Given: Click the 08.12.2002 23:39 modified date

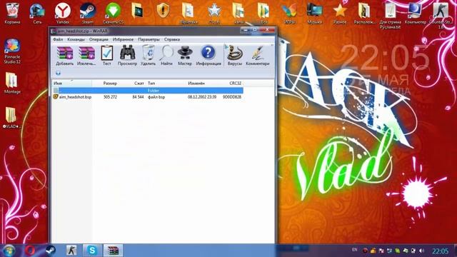Looking at the screenshot, I should tap(202, 97).
